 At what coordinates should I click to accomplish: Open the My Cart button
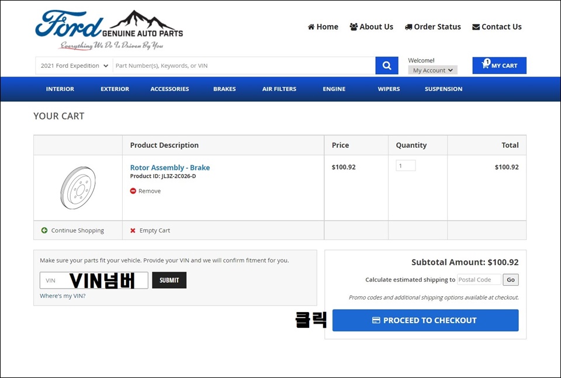[x=499, y=65]
